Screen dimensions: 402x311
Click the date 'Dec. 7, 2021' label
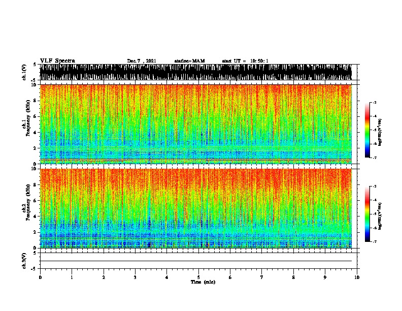pos(142,61)
